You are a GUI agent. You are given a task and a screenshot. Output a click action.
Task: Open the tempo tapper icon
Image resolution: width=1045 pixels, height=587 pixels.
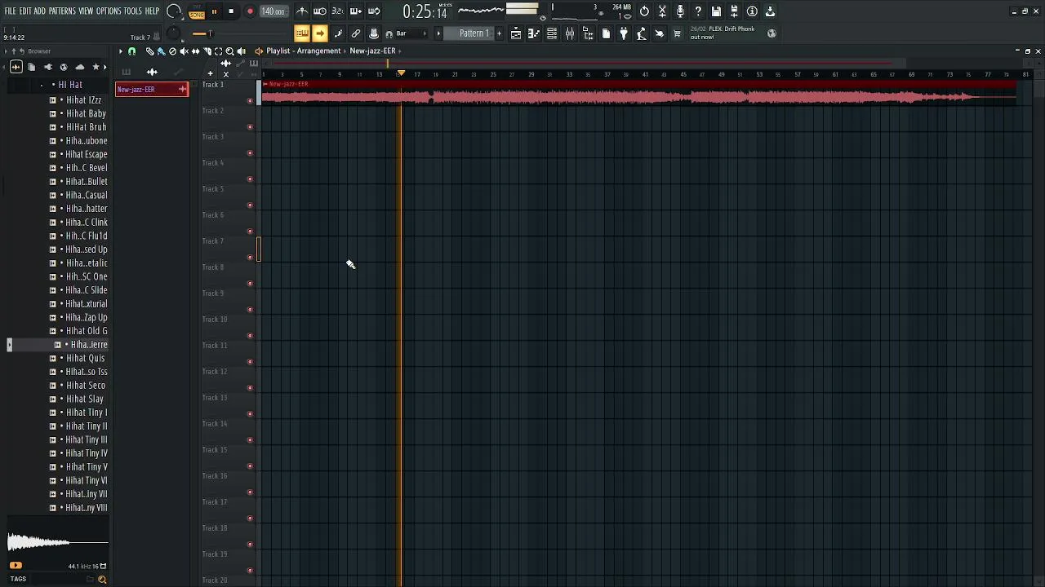tap(642, 33)
